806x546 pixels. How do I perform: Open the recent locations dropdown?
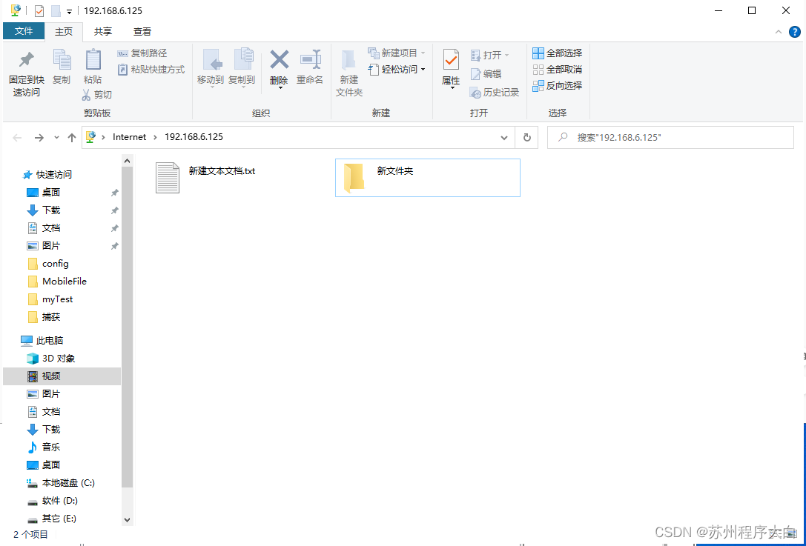56,138
